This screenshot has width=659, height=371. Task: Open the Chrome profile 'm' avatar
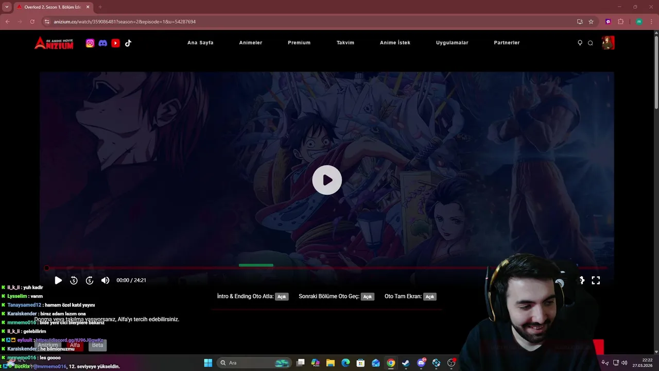pos(639,22)
